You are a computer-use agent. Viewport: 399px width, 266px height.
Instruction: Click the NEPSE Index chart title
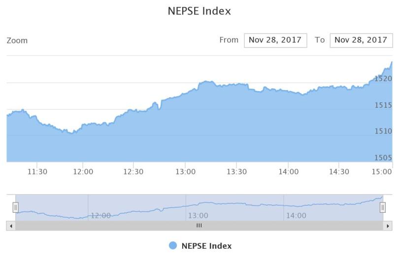[199, 11]
